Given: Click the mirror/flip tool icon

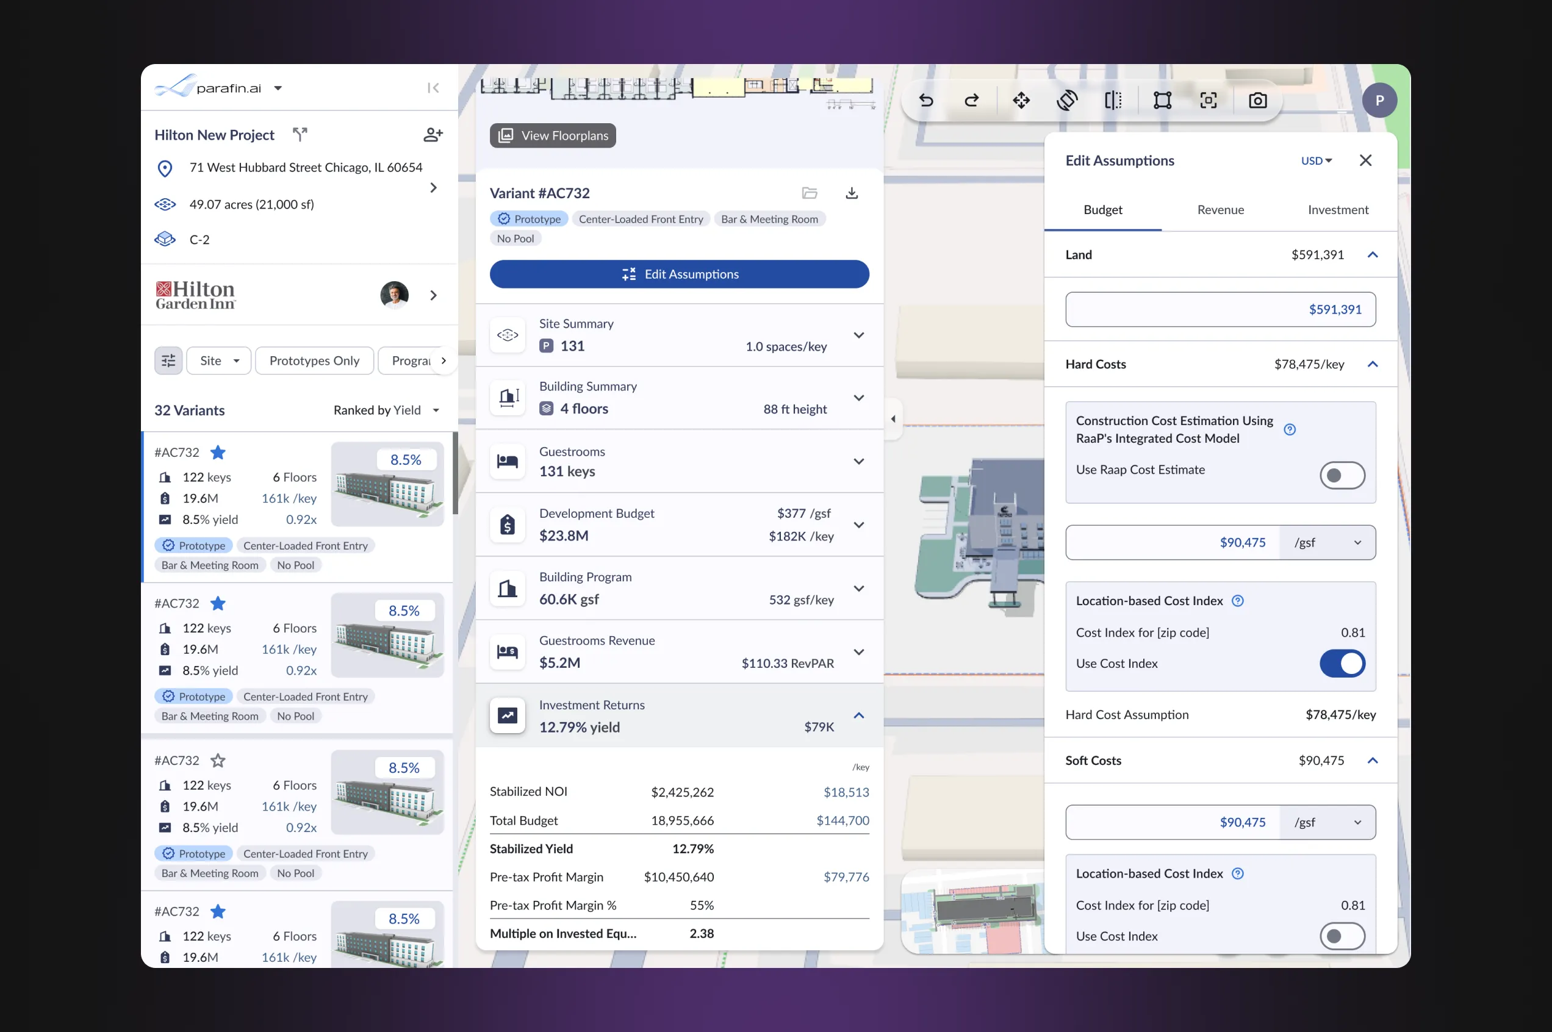Looking at the screenshot, I should point(1113,100).
